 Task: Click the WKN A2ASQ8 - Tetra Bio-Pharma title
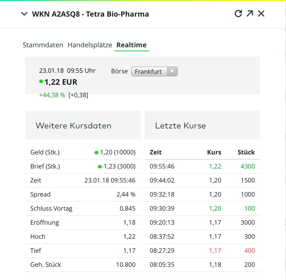pos(90,14)
